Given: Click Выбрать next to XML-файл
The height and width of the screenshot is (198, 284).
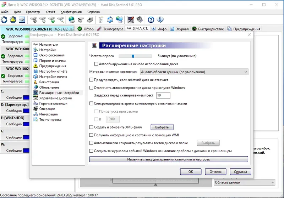Looking at the screenshot, I should [162, 127].
